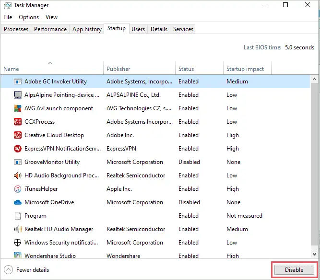320x280 pixels.
Task: Select the CCXProcess entry name
Action: click(40, 122)
